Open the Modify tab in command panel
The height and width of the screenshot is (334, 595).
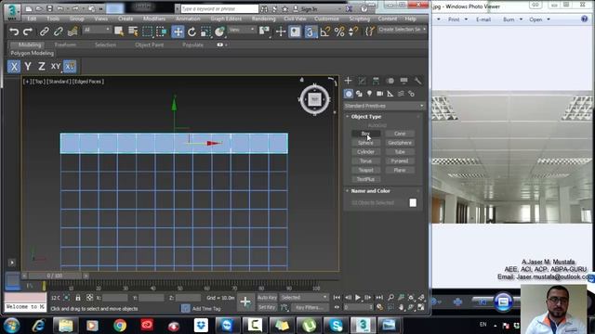tap(362, 81)
